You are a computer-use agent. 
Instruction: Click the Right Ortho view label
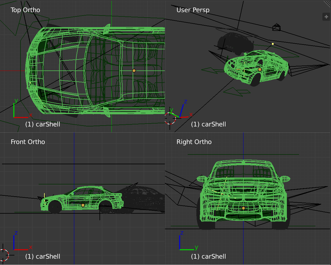click(x=194, y=142)
